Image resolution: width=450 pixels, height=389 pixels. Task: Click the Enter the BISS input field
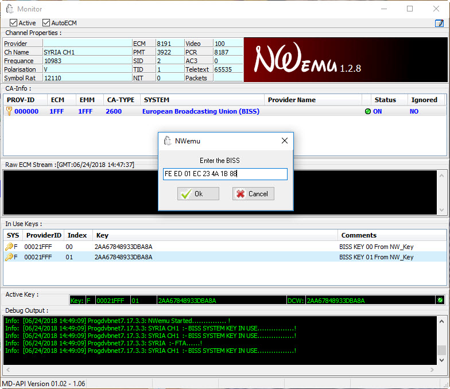(x=225, y=174)
